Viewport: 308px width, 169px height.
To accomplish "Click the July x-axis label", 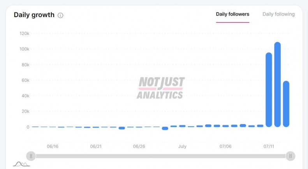I will tap(182, 146).
